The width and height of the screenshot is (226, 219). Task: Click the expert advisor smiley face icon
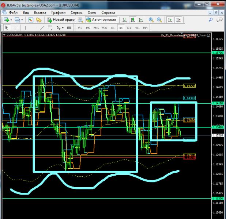point(208,35)
